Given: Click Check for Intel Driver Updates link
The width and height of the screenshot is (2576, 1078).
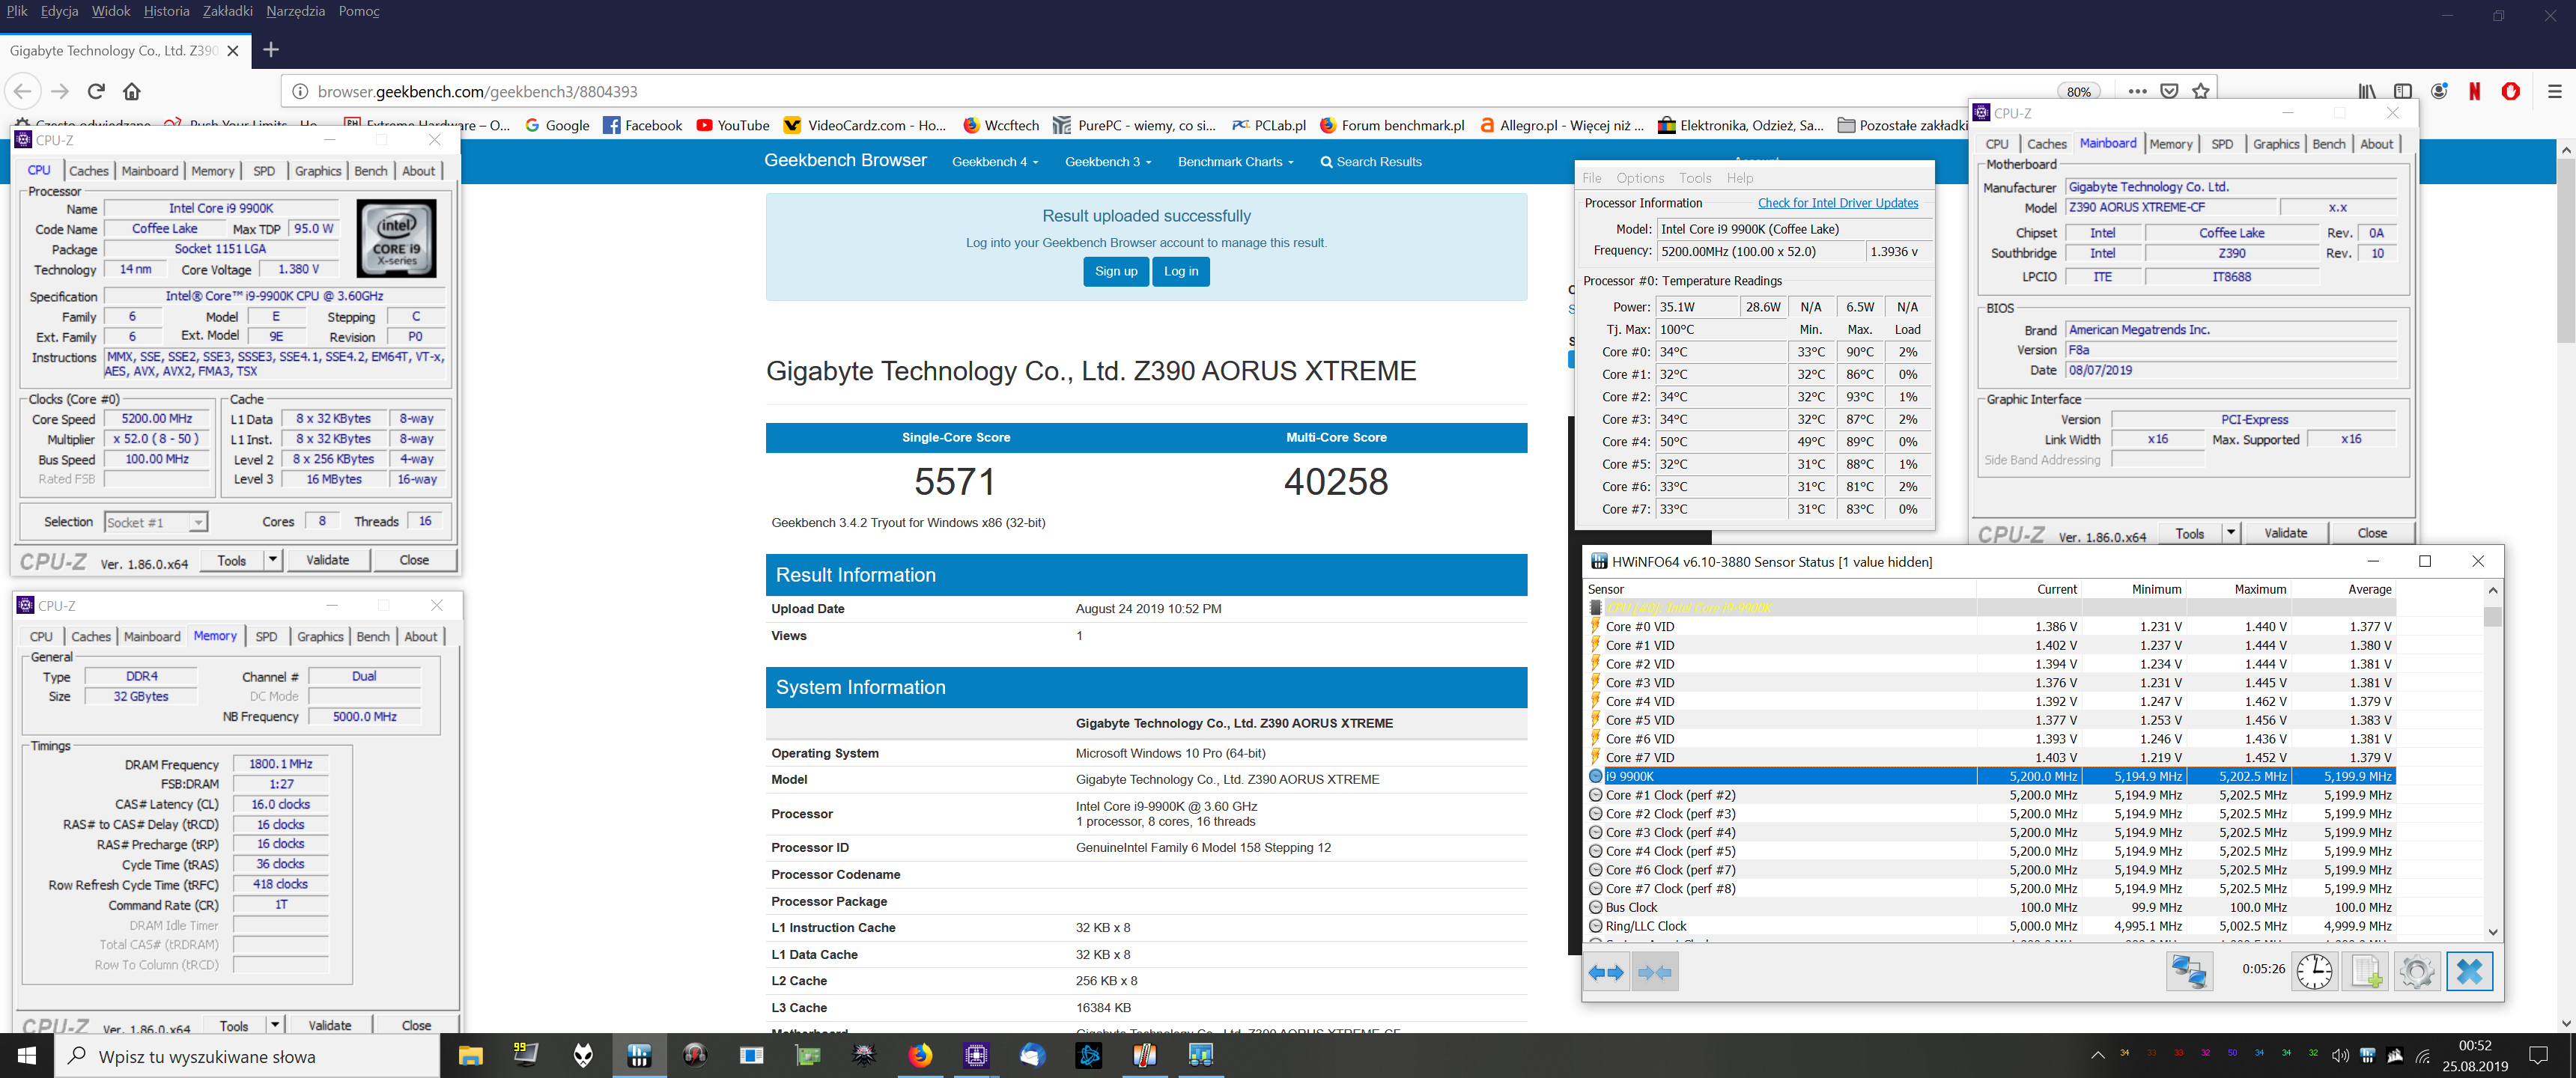Looking at the screenshot, I should click(x=1838, y=203).
